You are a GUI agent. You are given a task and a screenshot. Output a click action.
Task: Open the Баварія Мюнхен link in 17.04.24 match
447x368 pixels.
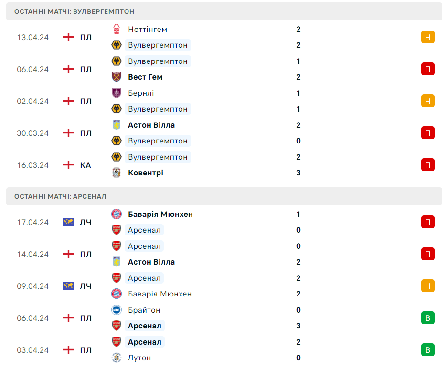coord(160,215)
